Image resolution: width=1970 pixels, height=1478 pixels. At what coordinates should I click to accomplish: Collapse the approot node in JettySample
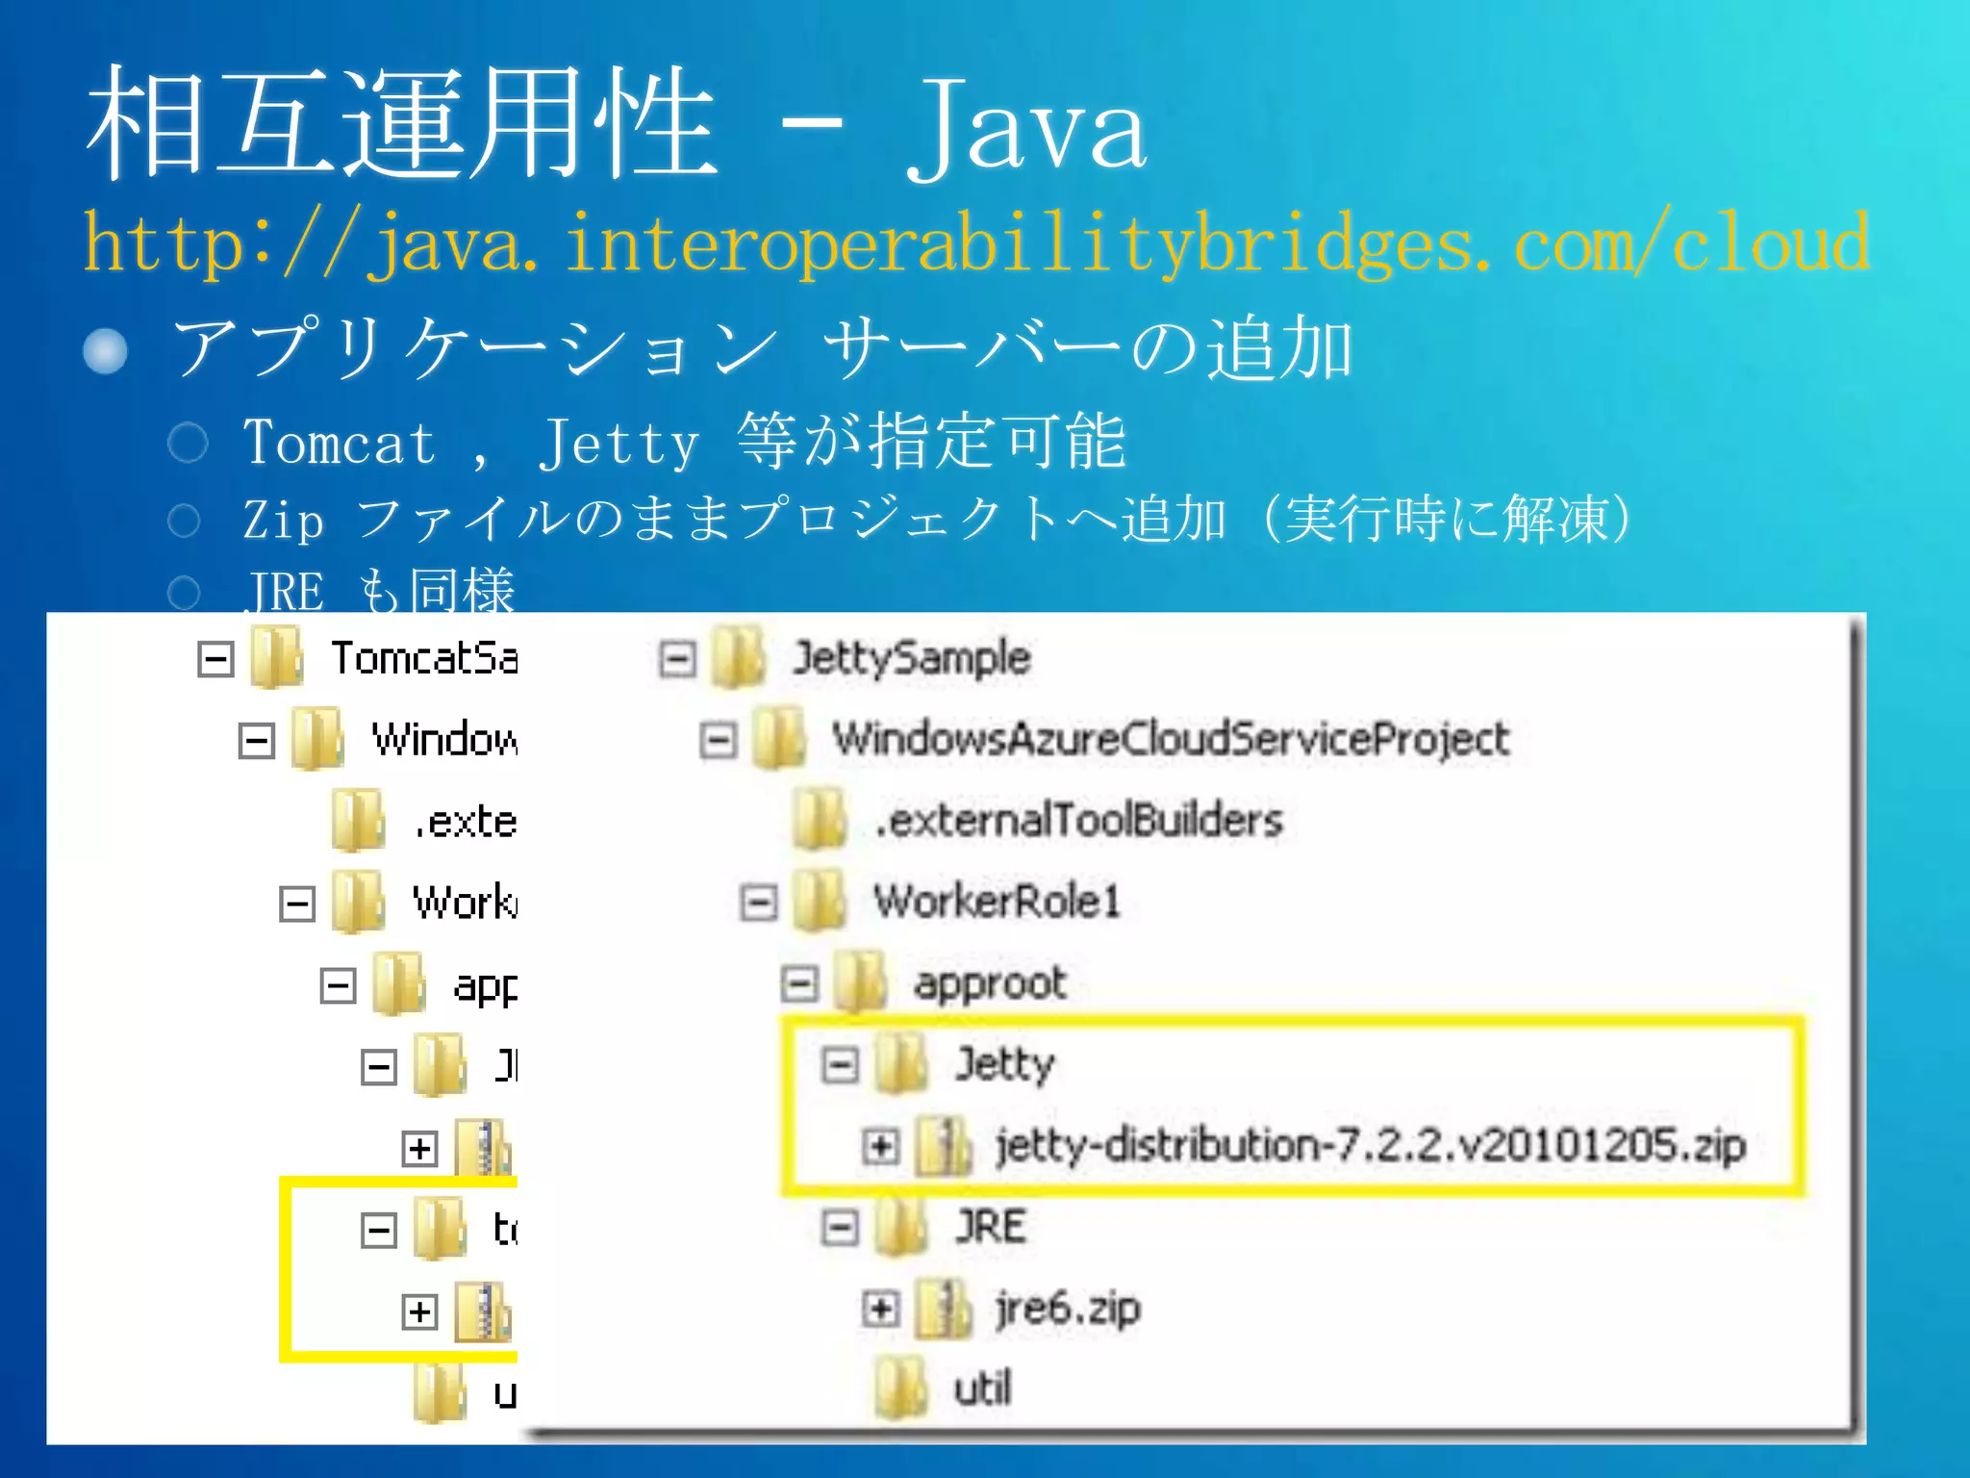coord(798,983)
